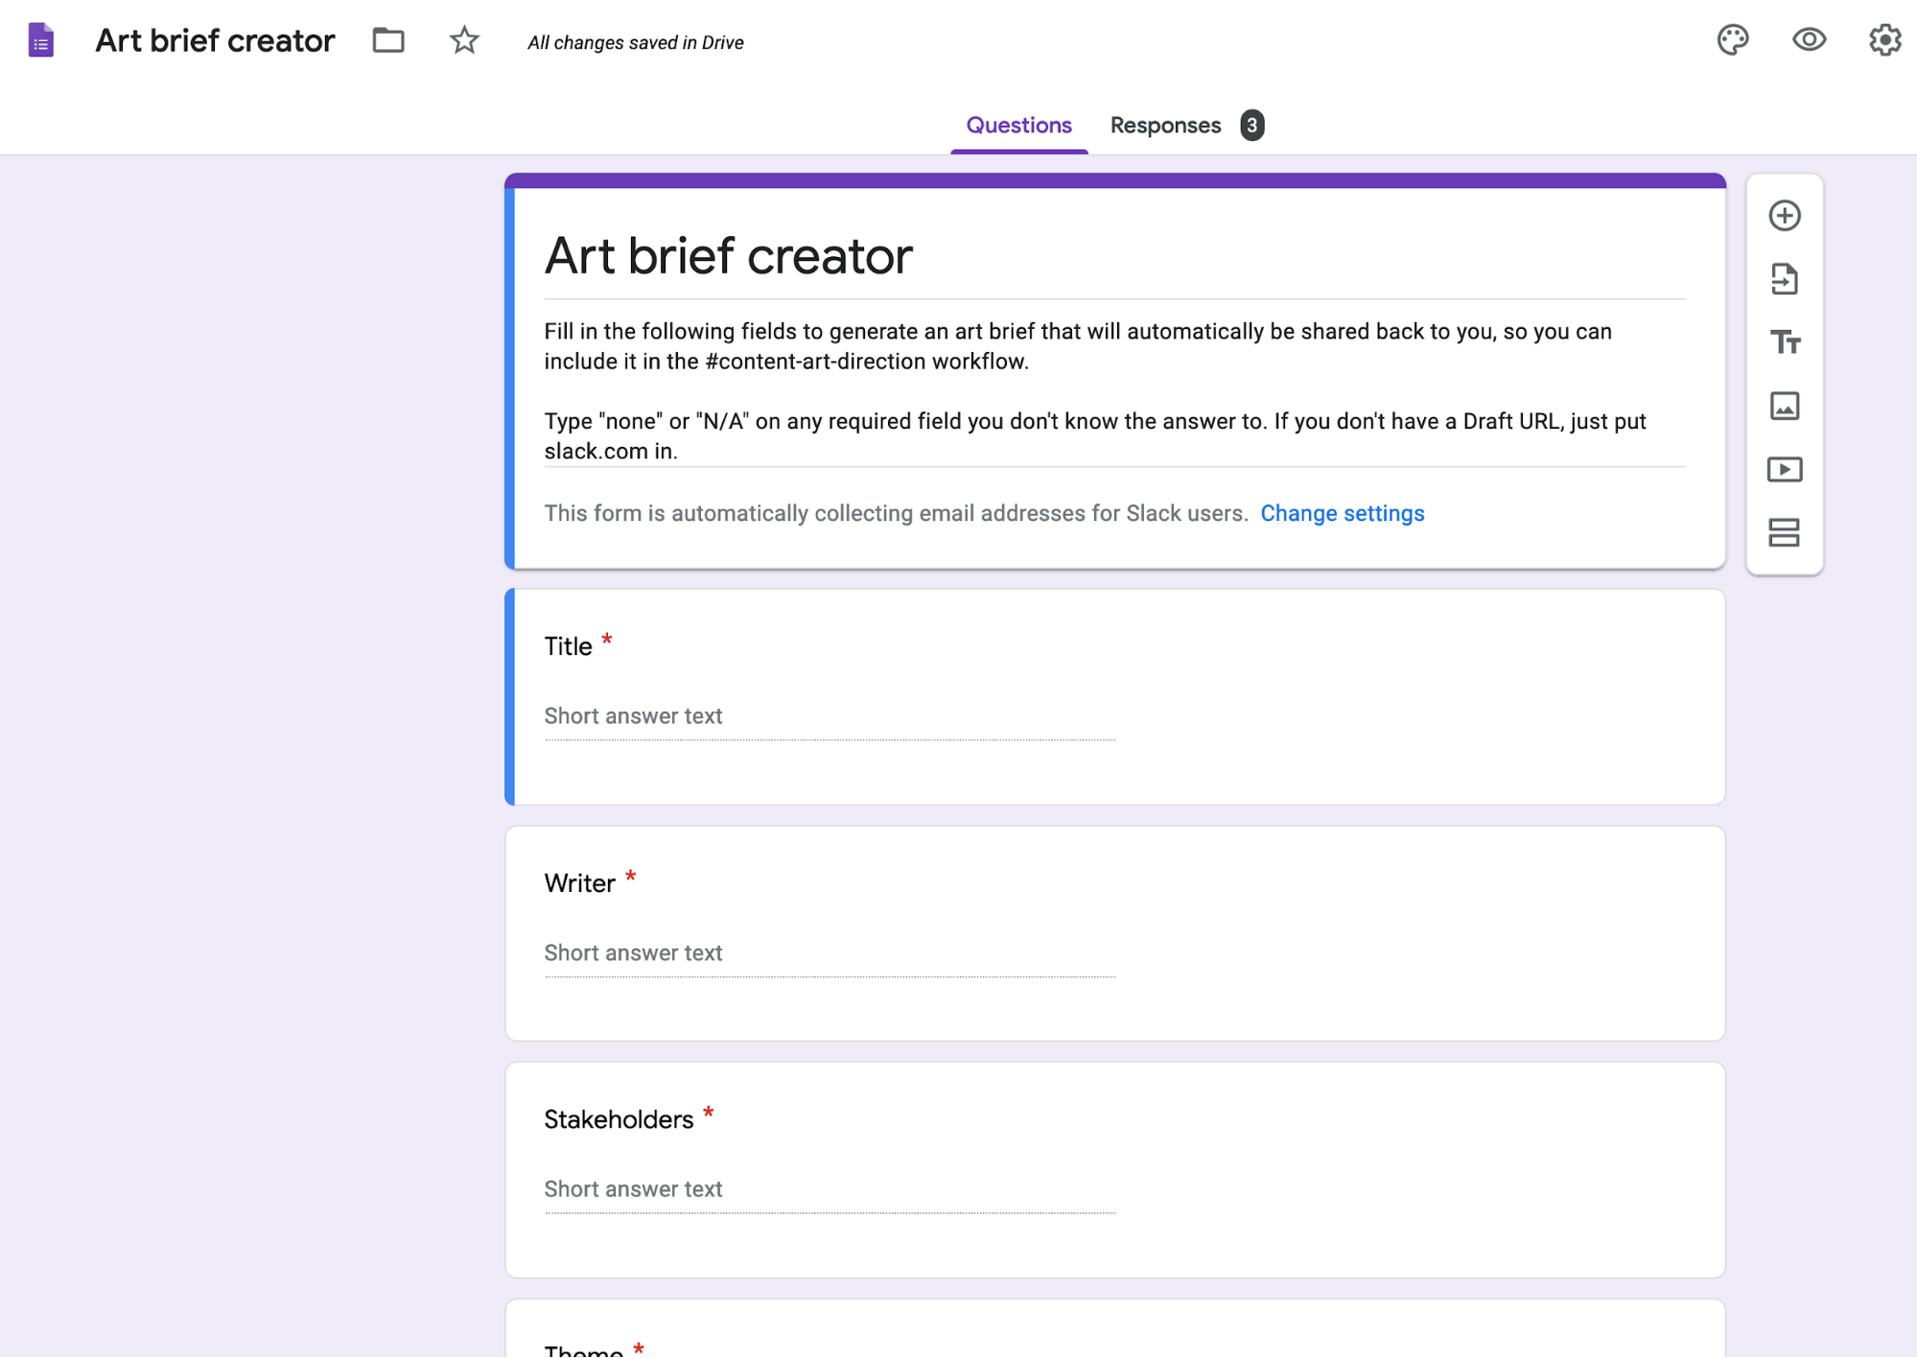Image resolution: width=1917 pixels, height=1358 pixels.
Task: Select the Stakeholders short answer field
Action: pyautogui.click(x=830, y=1189)
